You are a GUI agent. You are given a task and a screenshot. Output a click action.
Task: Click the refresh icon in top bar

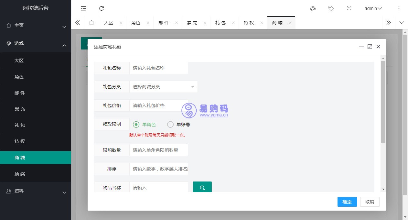102,8
